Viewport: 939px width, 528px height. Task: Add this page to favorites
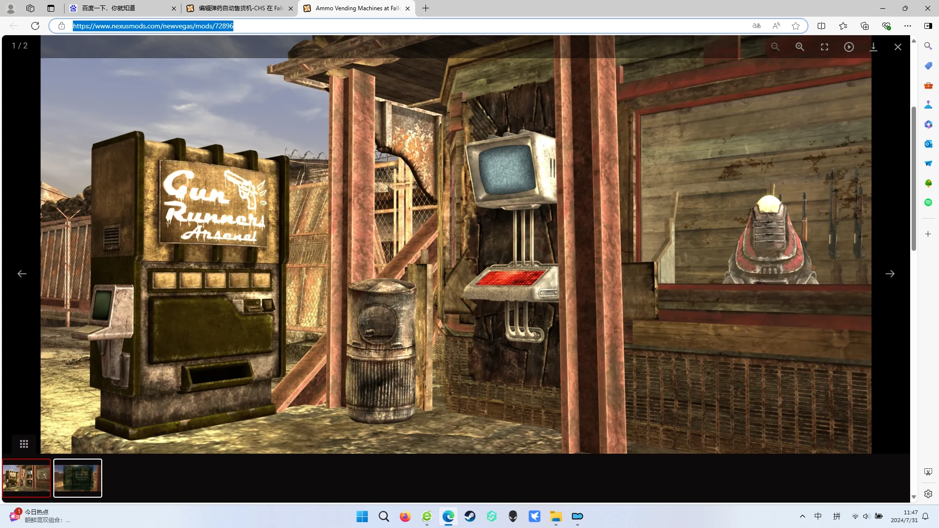click(x=796, y=26)
